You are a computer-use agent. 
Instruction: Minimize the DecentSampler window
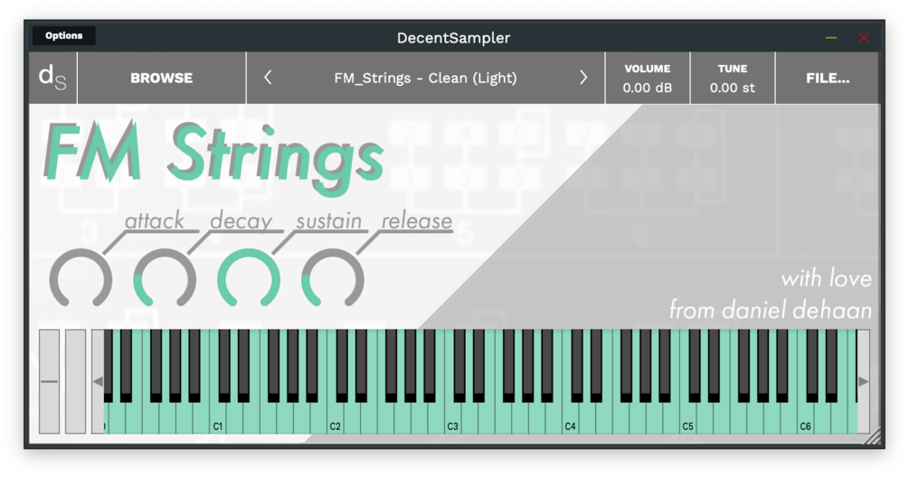(x=830, y=38)
